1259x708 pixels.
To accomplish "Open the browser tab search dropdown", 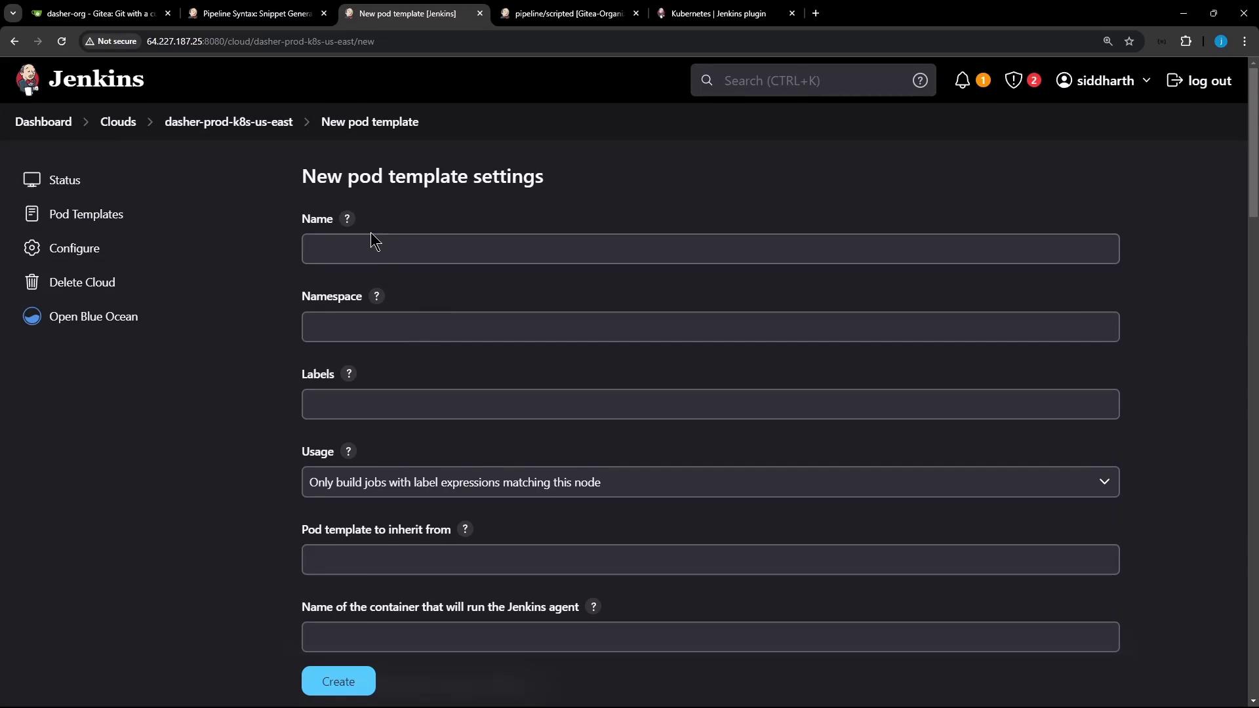I will click(x=12, y=13).
